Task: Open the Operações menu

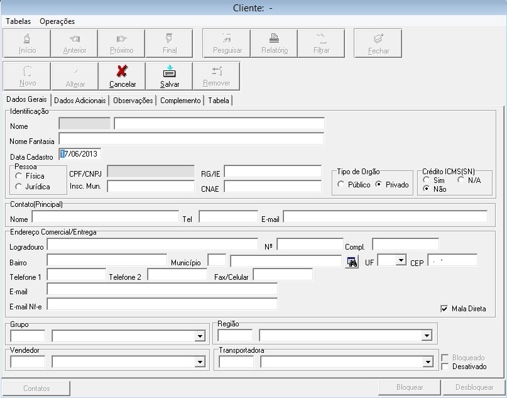Action: pos(57,21)
